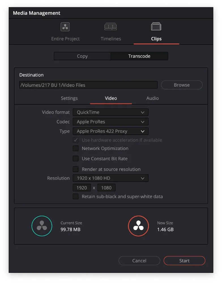Click the Timelines filmstrip icon
222x283 pixels.
110,27
